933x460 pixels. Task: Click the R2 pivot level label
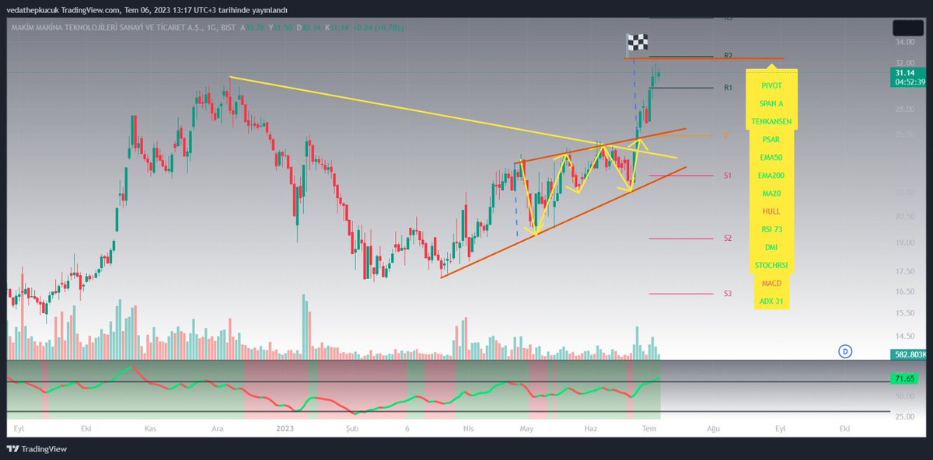(728, 56)
